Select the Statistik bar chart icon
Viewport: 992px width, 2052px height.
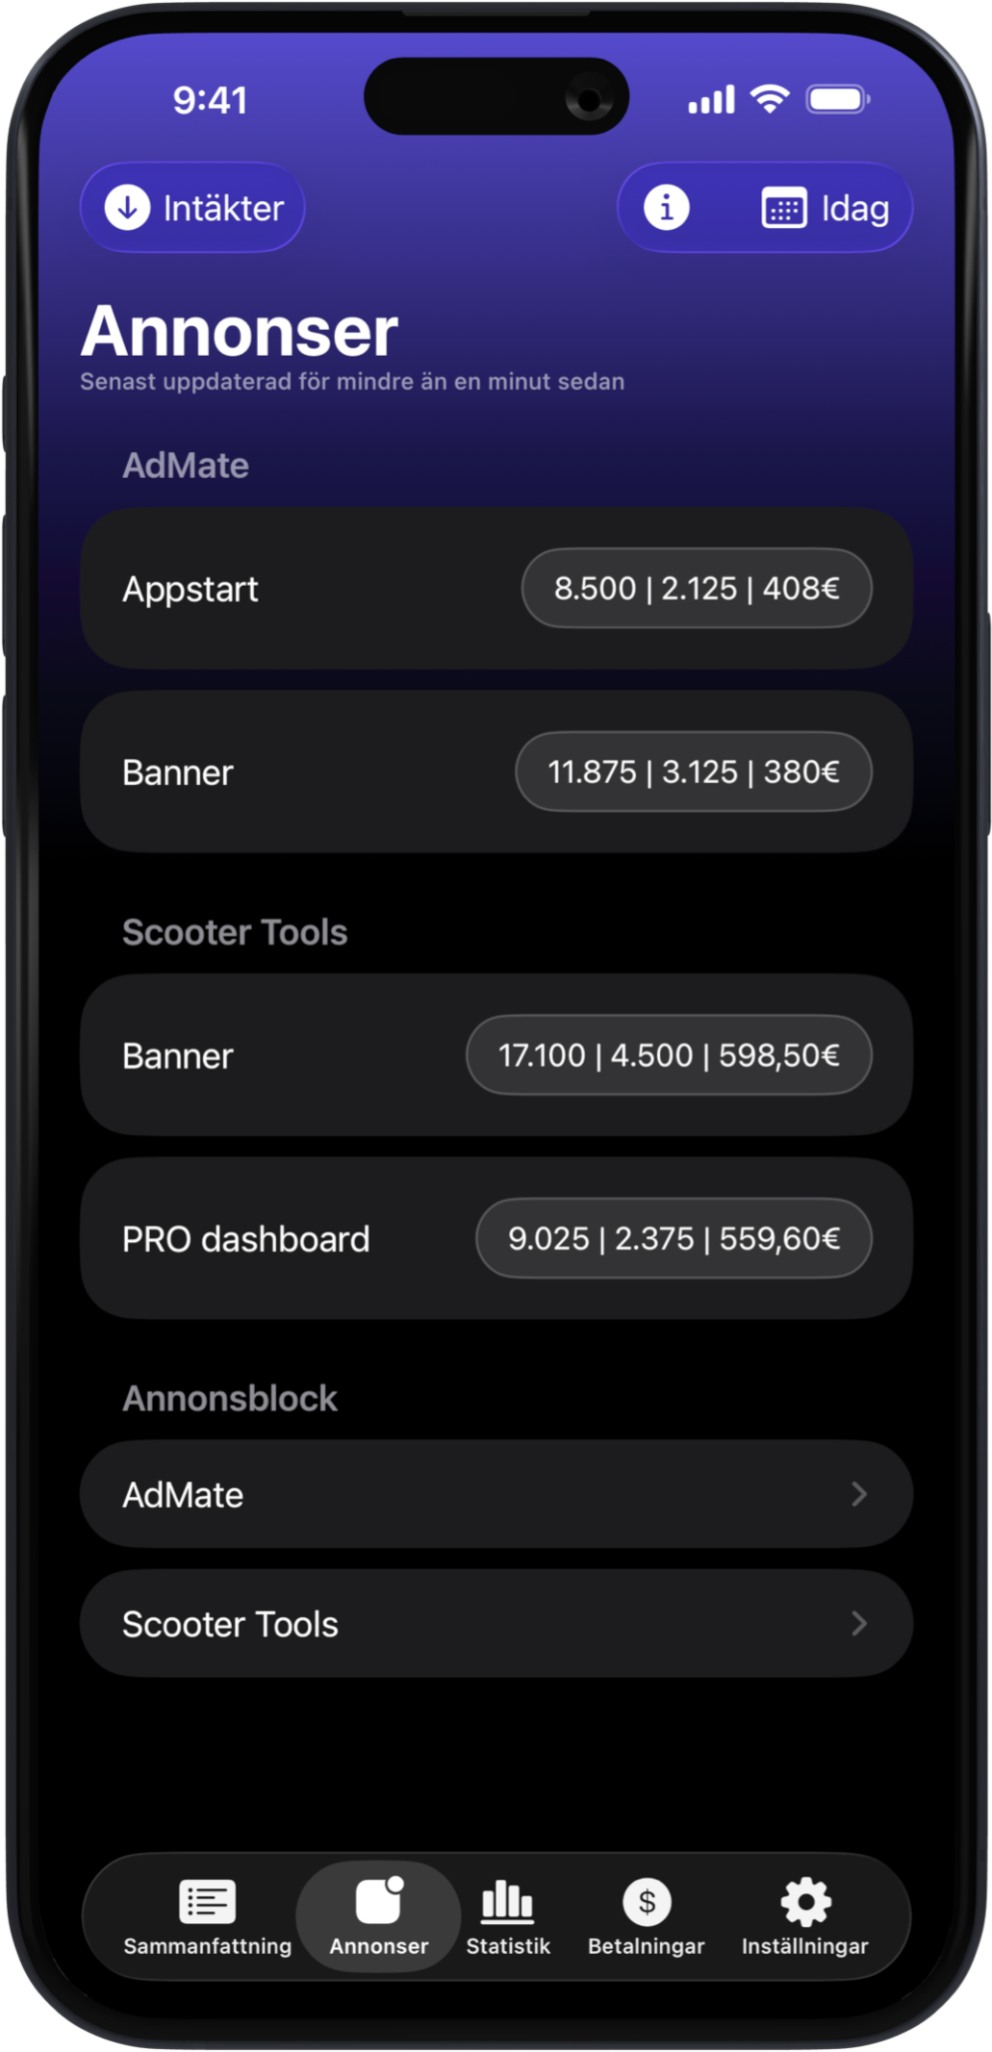(x=507, y=1901)
